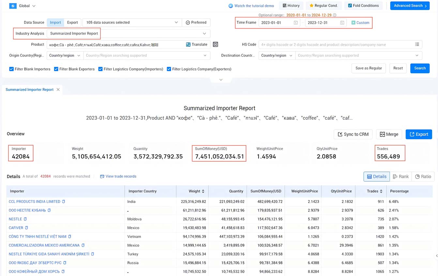The image size is (438, 276).
Task: Open destination country search dropdown
Action: [359, 55]
